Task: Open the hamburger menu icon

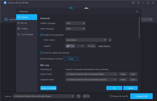Action: [x=138, y=3]
